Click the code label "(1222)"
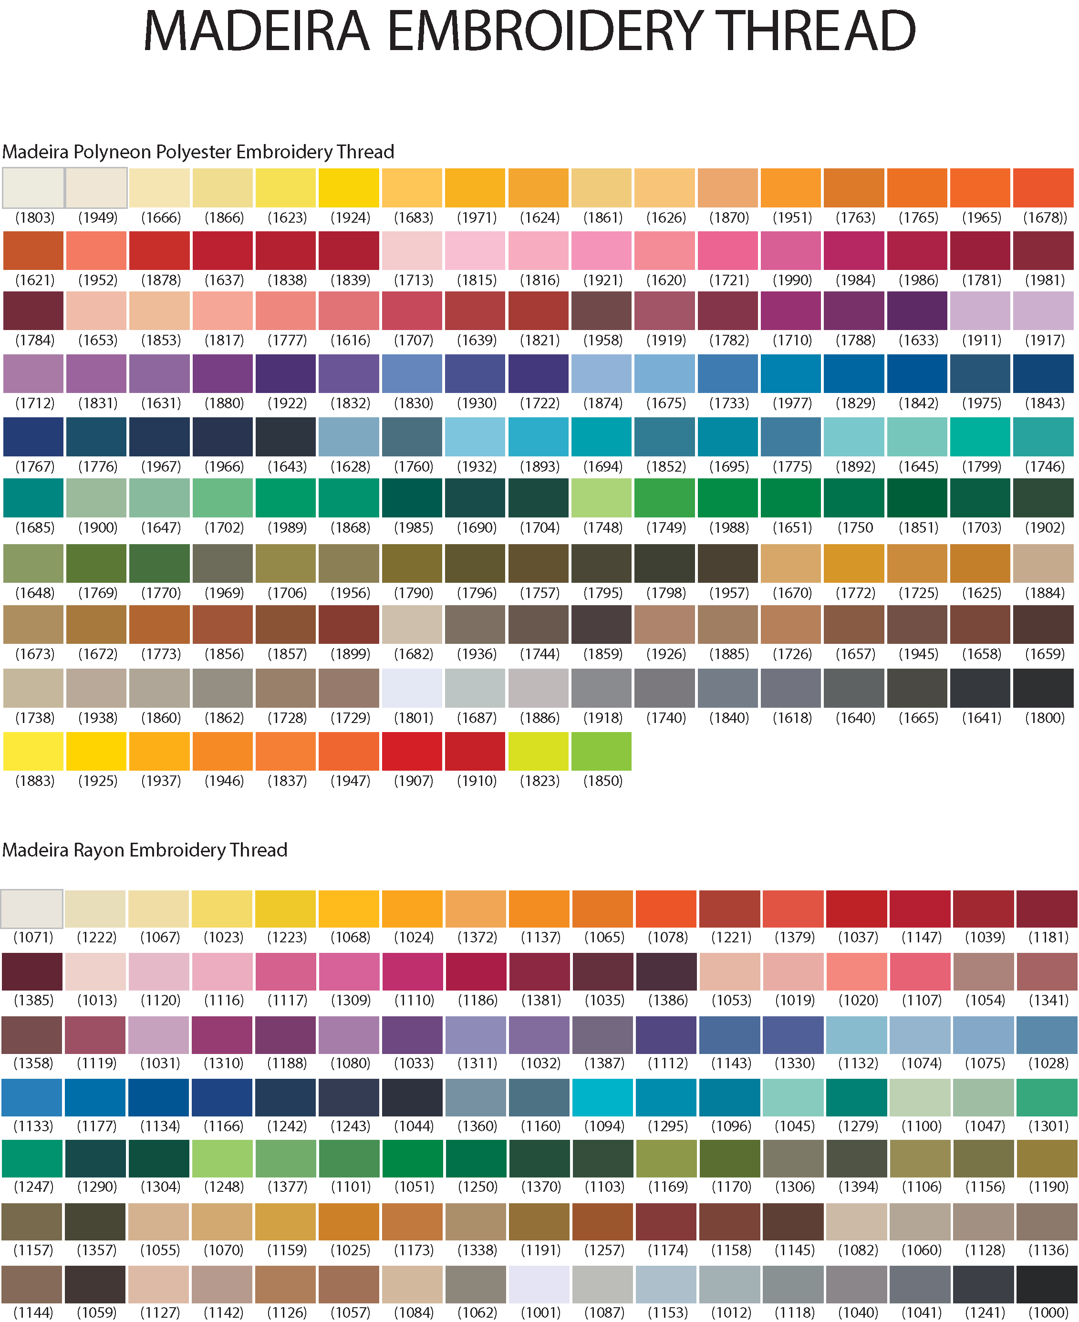 click(x=96, y=938)
